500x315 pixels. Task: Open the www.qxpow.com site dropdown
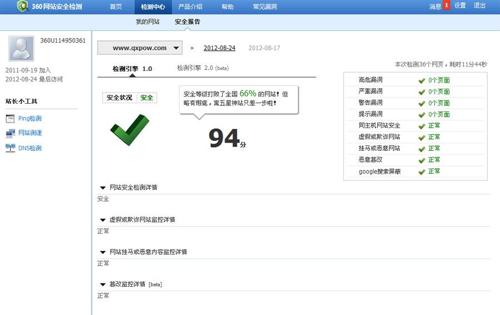tap(140, 48)
